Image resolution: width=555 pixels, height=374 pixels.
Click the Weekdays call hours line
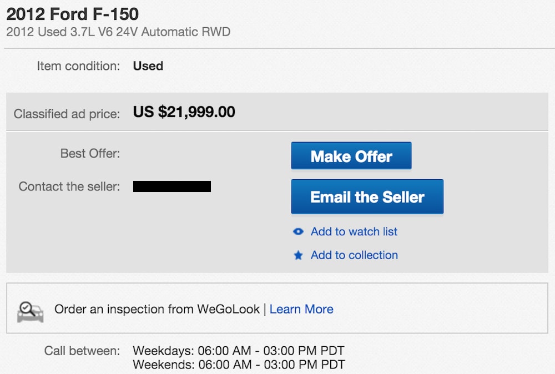(x=239, y=351)
